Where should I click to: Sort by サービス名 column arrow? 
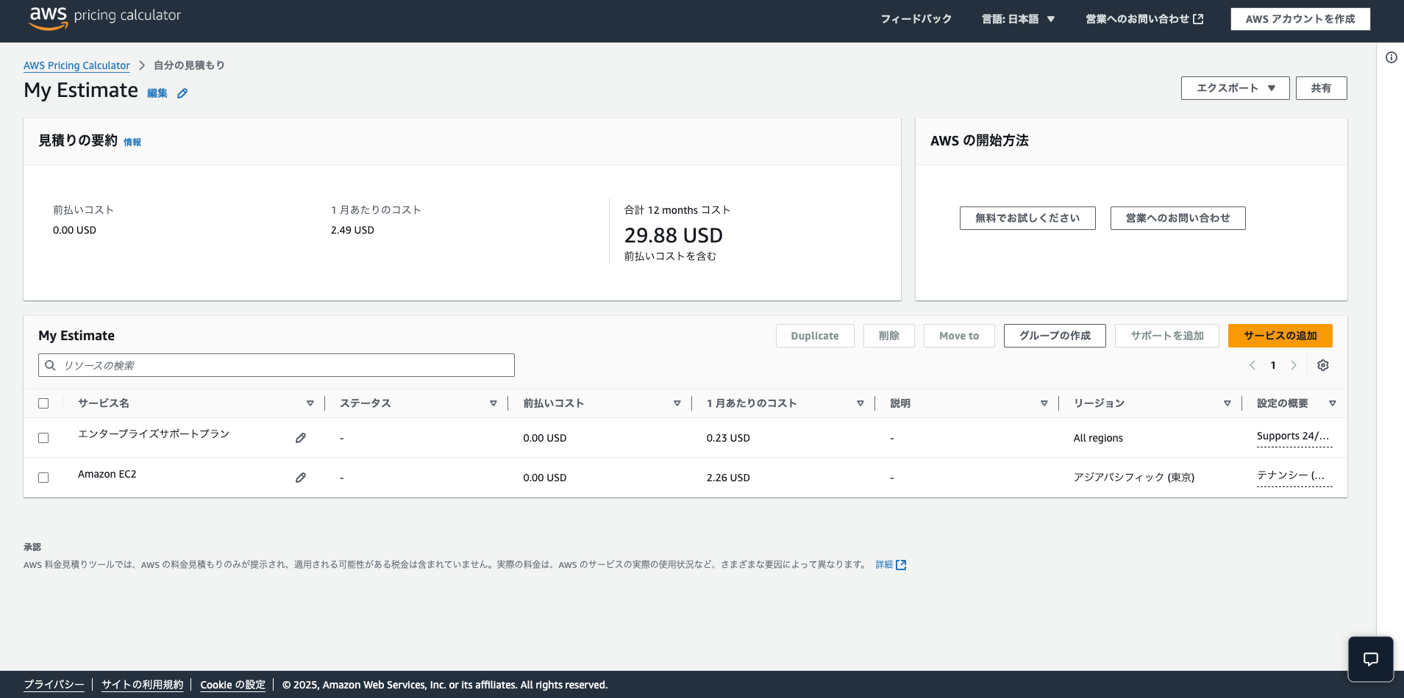pyautogui.click(x=310, y=403)
